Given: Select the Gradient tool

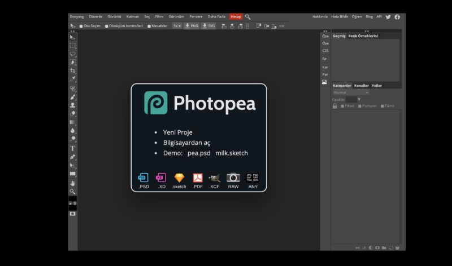Looking at the screenshot, I should click(72, 122).
